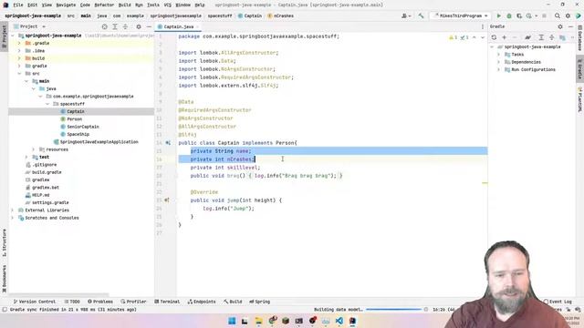The image size is (584, 328).
Task: Click the Build project hammer icon
Action: click(421, 16)
